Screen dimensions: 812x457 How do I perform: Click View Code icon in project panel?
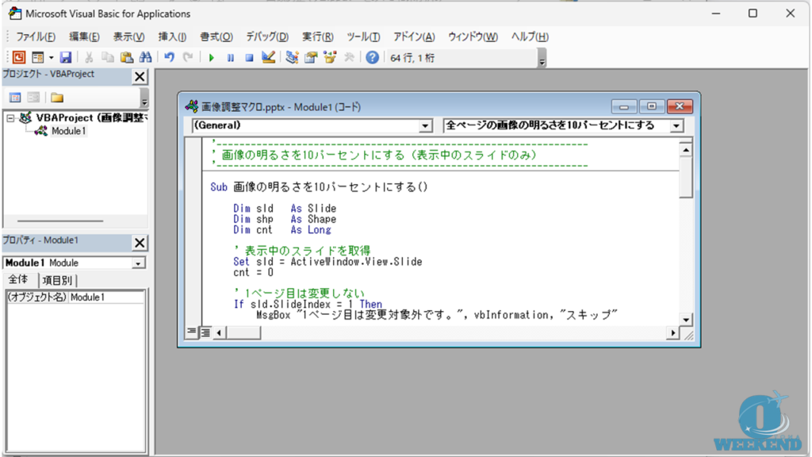(15, 98)
